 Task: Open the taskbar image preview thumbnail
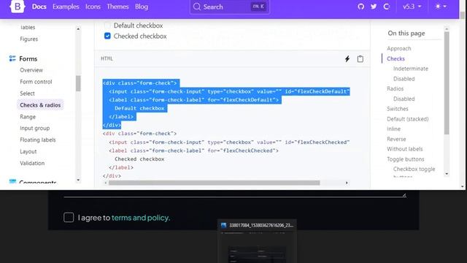pos(257,247)
